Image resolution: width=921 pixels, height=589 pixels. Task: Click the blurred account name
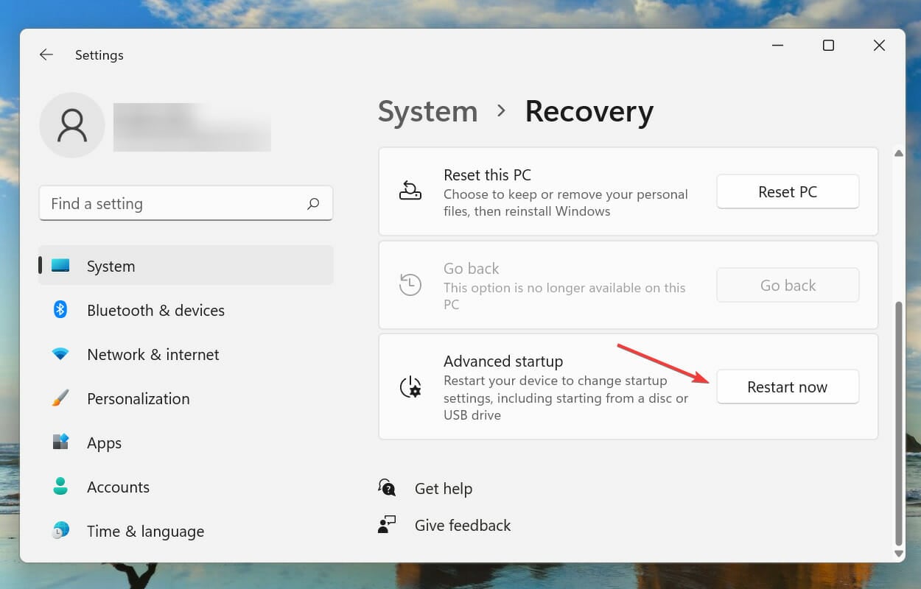(192, 127)
